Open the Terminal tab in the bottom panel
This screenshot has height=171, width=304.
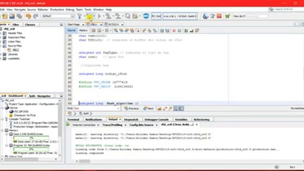click(x=73, y=119)
